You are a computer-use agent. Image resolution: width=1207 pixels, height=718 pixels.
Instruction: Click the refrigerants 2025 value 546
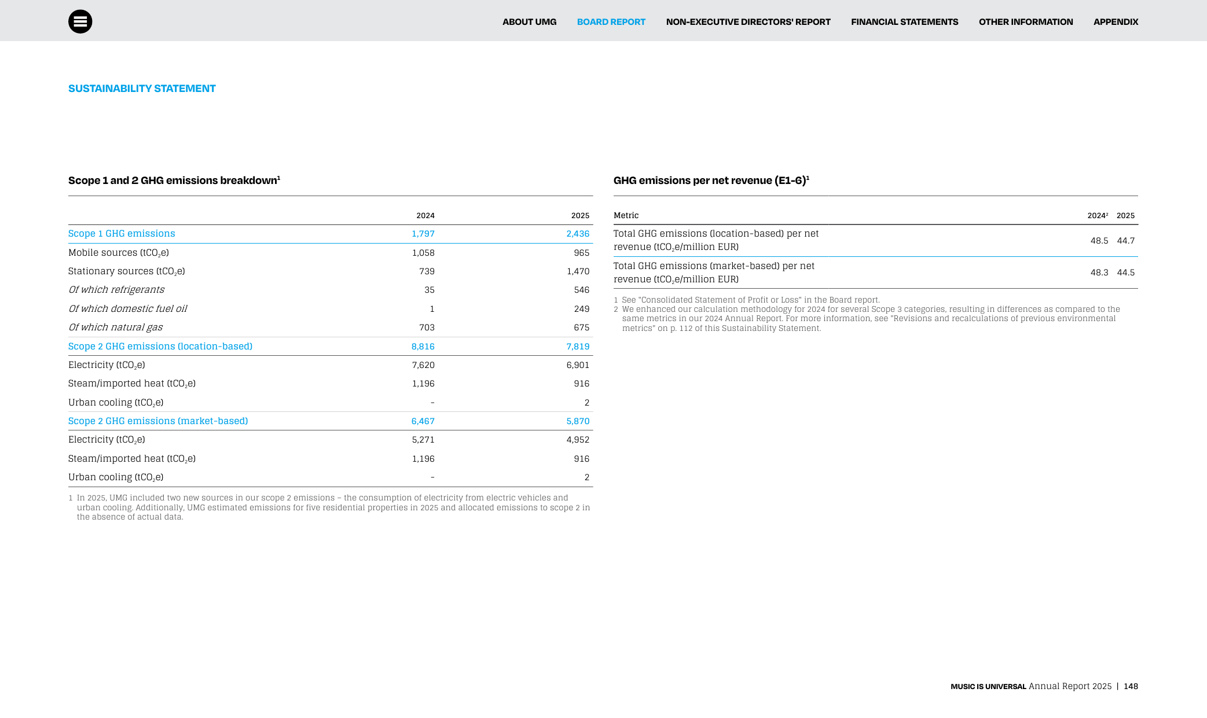pos(582,290)
